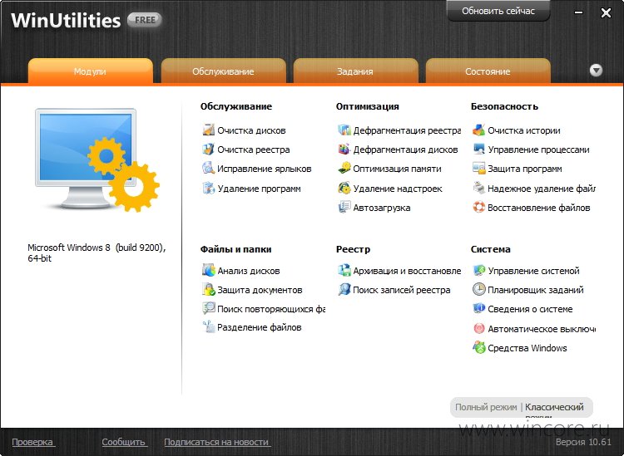Open the Дефрагментация реестра icon
This screenshot has width=624, height=456.
344,130
